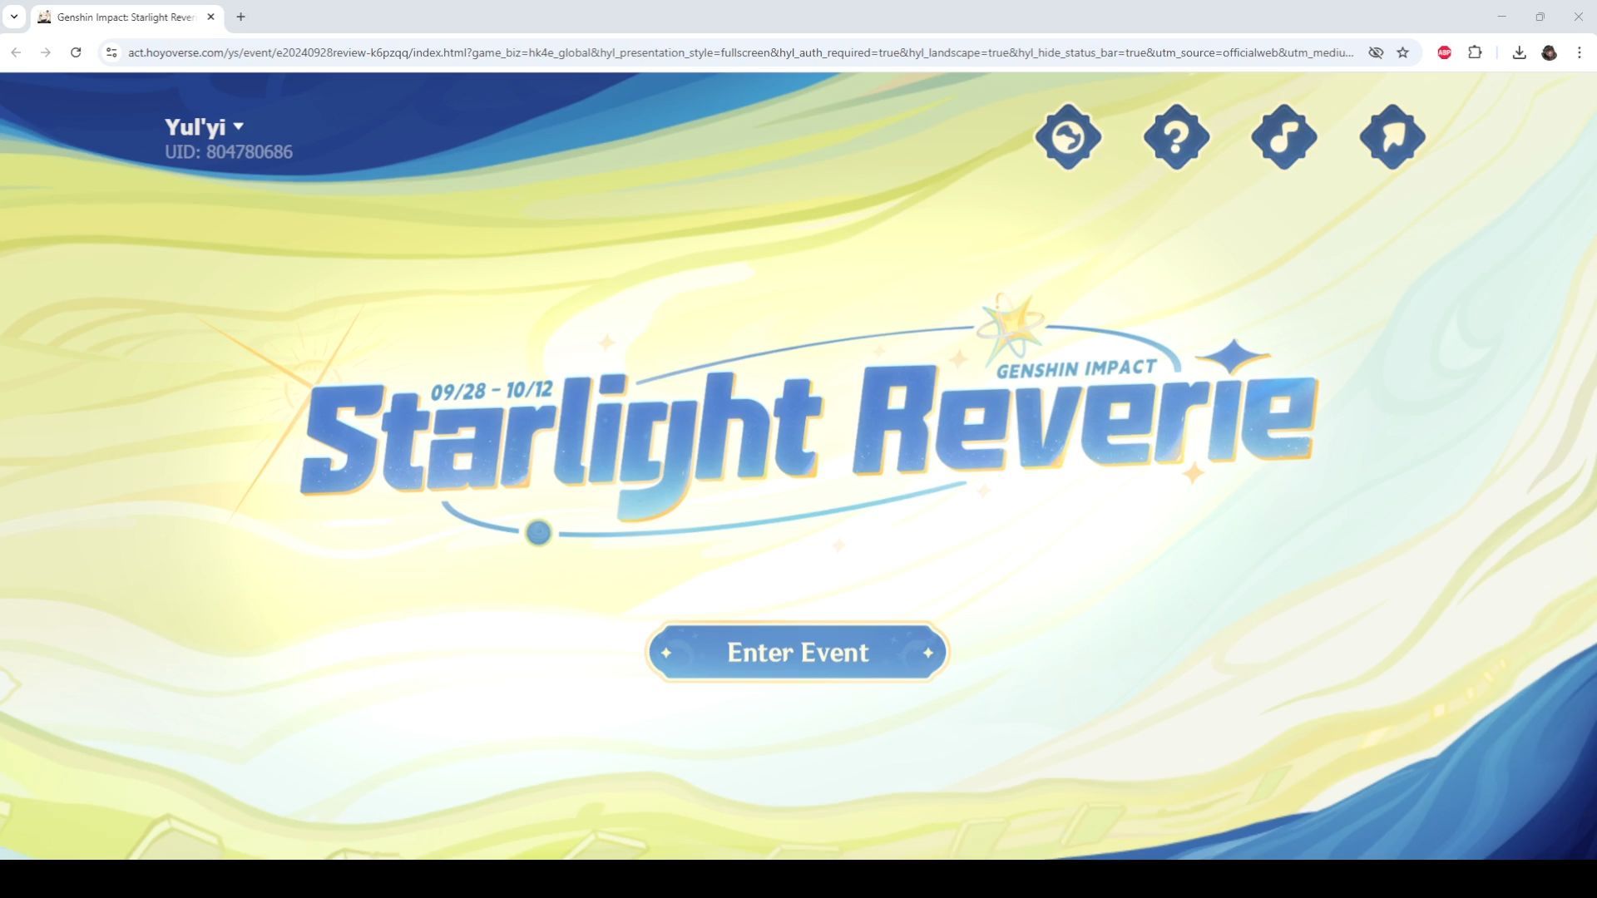Select the Genshin Impact: Starlight Reverie tab
Screen dimensions: 1597x898
point(125,17)
